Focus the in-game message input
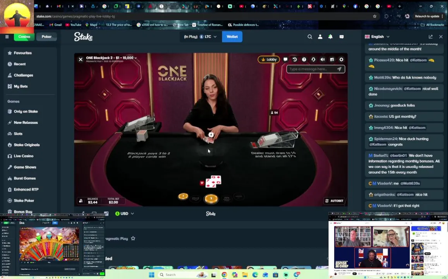This screenshot has height=279, width=448. pyautogui.click(x=311, y=69)
